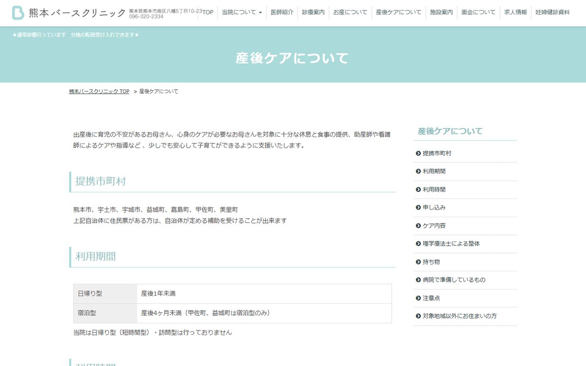586x366 pixels.
Task: Click the 申し込み sidebar link
Action: click(x=434, y=207)
